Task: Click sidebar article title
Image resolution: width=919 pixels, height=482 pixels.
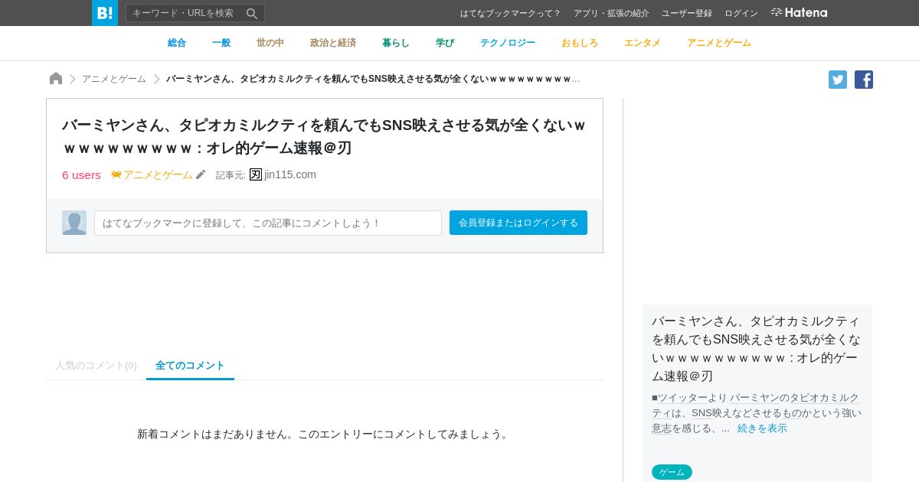Action: coord(757,348)
